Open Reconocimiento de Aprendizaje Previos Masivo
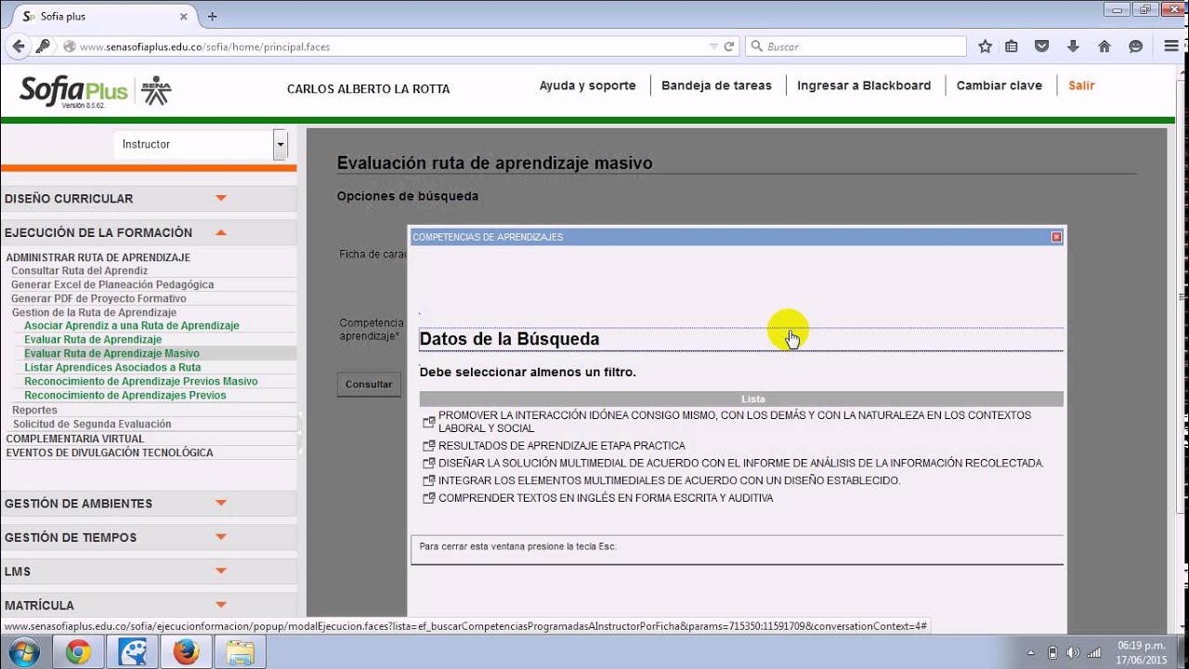1189x669 pixels. click(x=141, y=381)
